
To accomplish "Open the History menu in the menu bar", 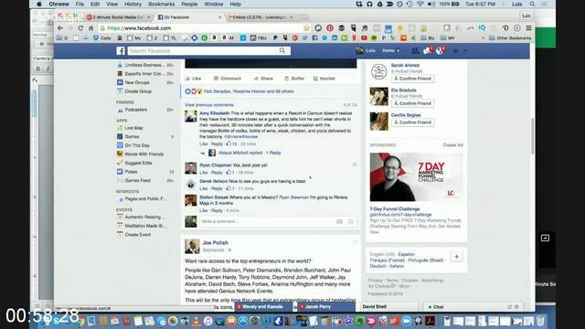I will [x=133, y=4].
